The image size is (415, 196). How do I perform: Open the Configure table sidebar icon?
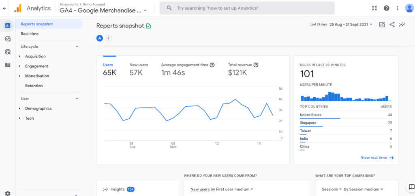8,65
